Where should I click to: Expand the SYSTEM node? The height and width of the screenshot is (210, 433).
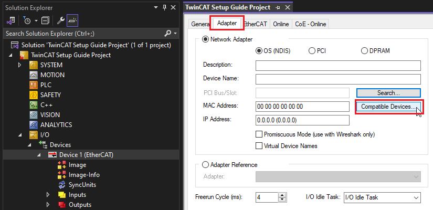[x=19, y=65]
